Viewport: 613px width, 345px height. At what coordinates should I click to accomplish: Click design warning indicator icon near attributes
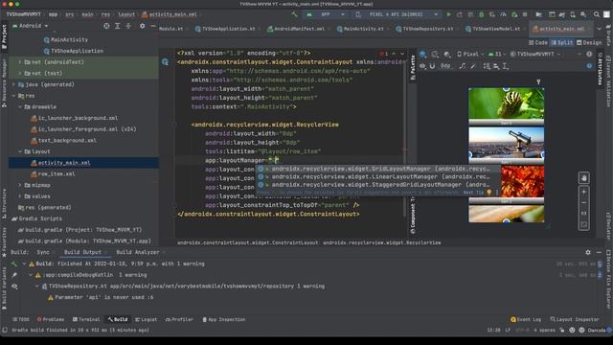589,54
